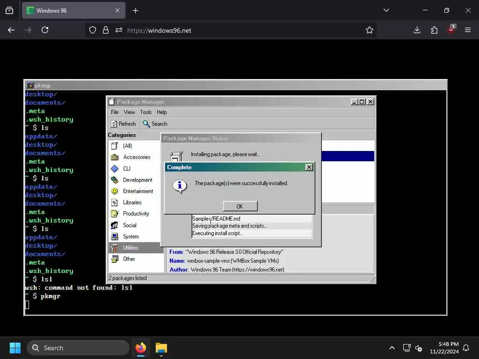The height and width of the screenshot is (359, 479).
Task: Click the Entertainment smiley icon
Action: coord(115,191)
